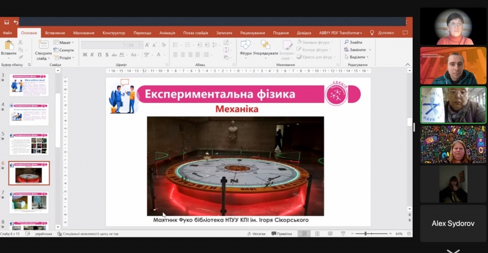Click the Find (Знайти) magnifier button

coord(353,42)
